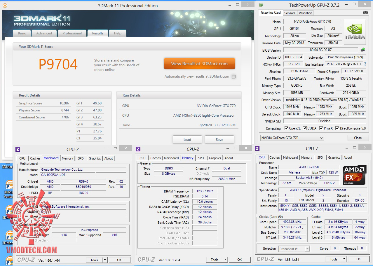Click the Combined Score value 7706
The width and height of the screenshot is (373, 266).
[65, 117]
